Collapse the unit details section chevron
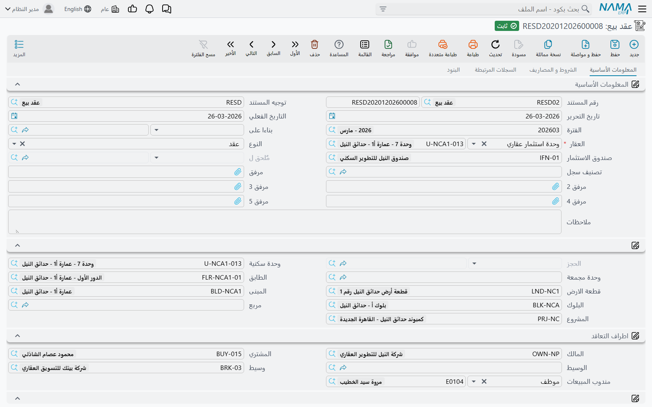This screenshot has height=407, width=652. [18, 245]
